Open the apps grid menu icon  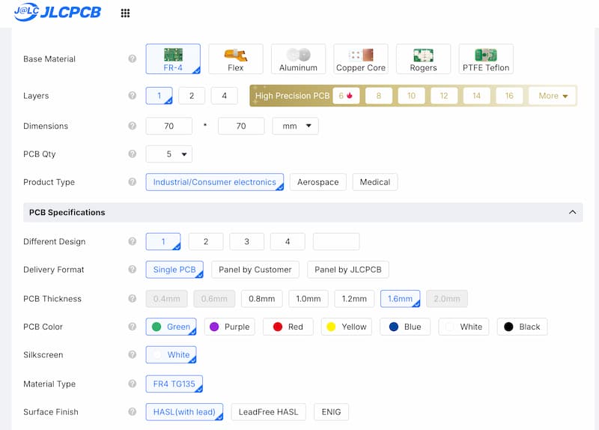coord(125,13)
